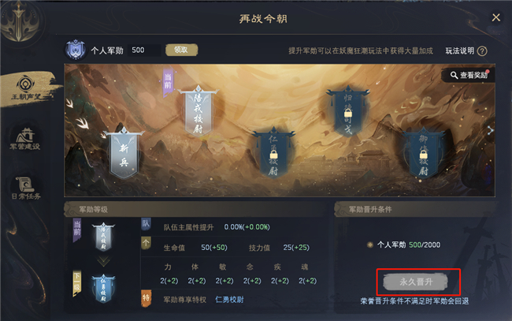Open 查看奖励 magnifier search

[x=468, y=75]
